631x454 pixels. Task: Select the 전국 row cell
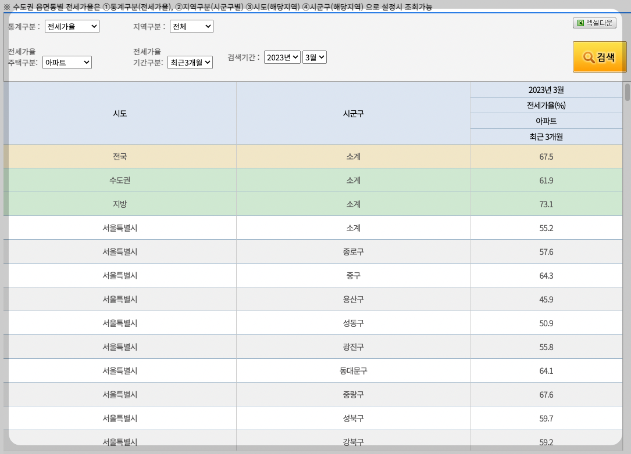pos(120,156)
